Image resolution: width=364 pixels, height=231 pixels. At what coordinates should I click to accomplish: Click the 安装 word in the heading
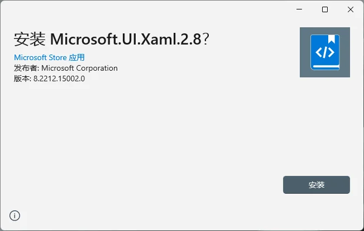point(30,39)
